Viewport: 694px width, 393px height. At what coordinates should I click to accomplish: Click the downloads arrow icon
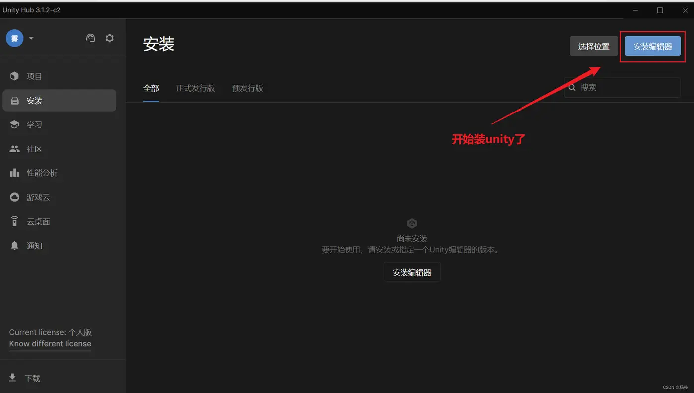13,378
